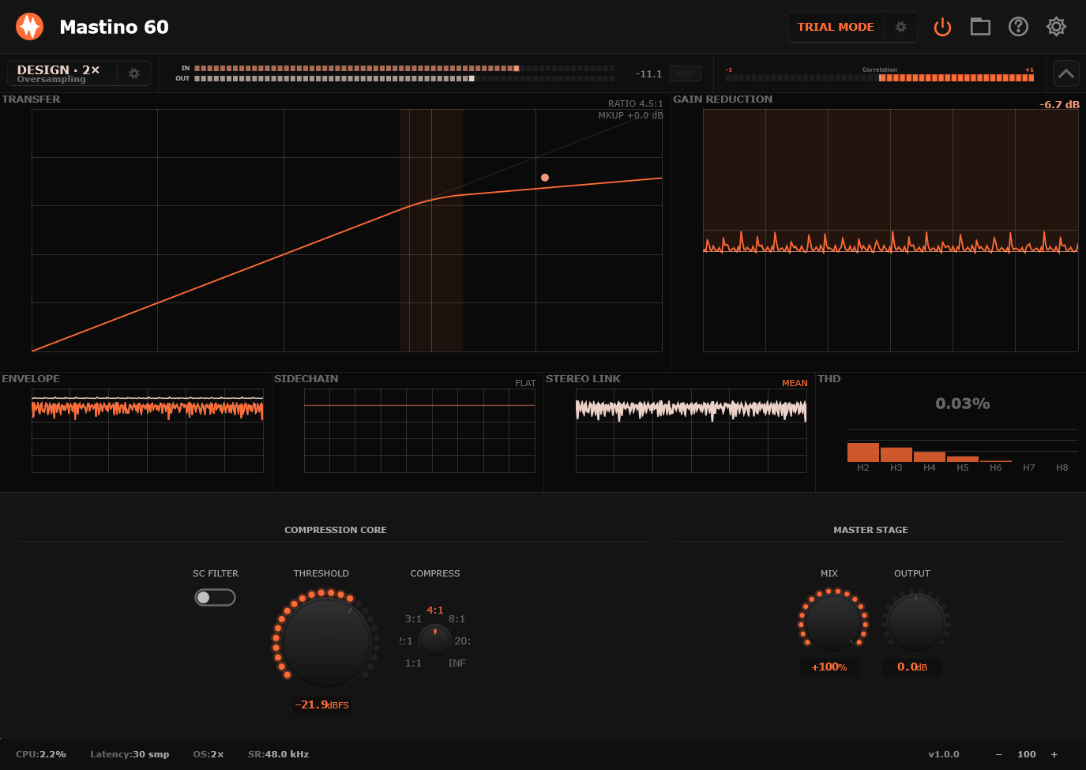This screenshot has width=1086, height=770.
Task: Click the COMPRESSION CORE section header
Action: pos(336,530)
